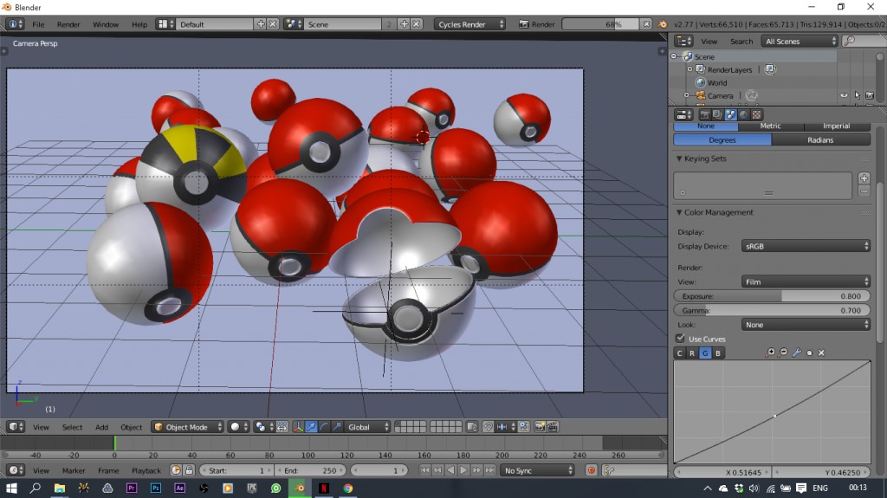The width and height of the screenshot is (887, 498).
Task: Click the Exposure slider
Action: (x=771, y=296)
